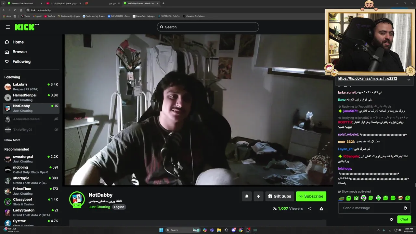The height and width of the screenshot is (234, 416).
Task: Toggle the notification bell for NotDabby
Action: point(247,196)
